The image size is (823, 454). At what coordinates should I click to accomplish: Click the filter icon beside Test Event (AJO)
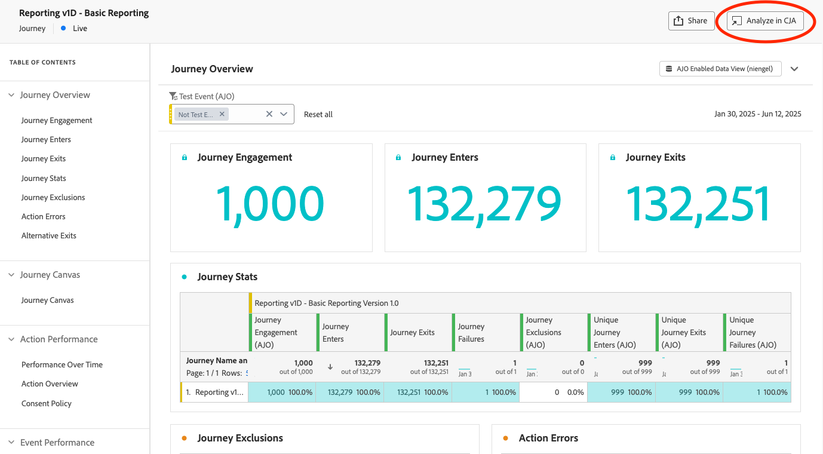coord(173,96)
